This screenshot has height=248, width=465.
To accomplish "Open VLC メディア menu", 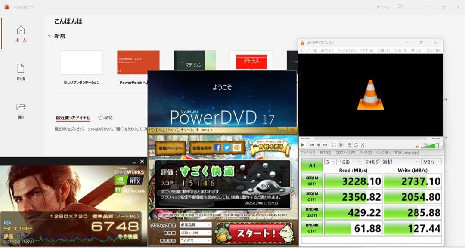I will pos(308,51).
